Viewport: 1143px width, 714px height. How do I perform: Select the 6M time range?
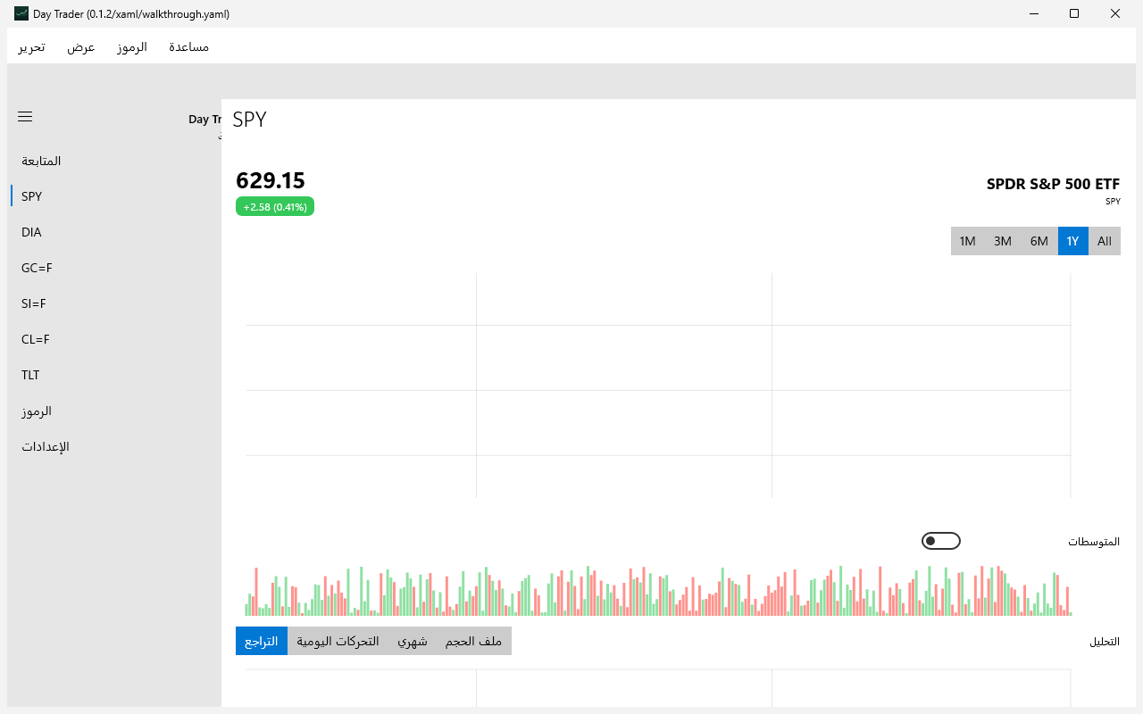pos(1039,241)
